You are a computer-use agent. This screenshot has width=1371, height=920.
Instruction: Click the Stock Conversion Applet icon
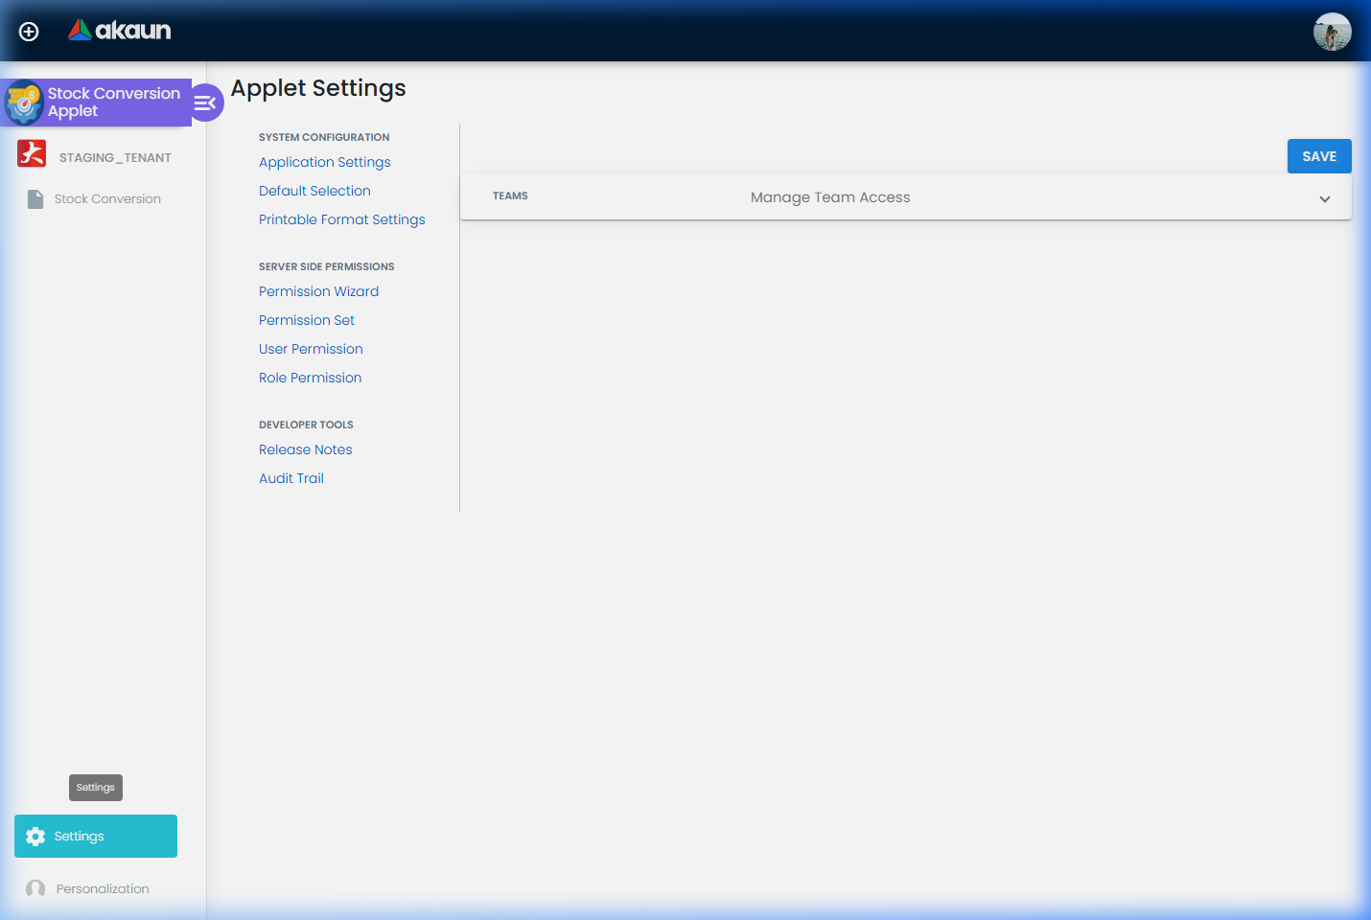[22, 102]
